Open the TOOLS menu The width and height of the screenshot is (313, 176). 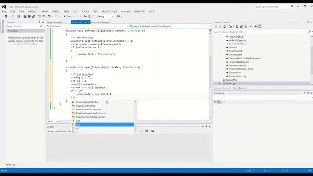(x=85, y=12)
